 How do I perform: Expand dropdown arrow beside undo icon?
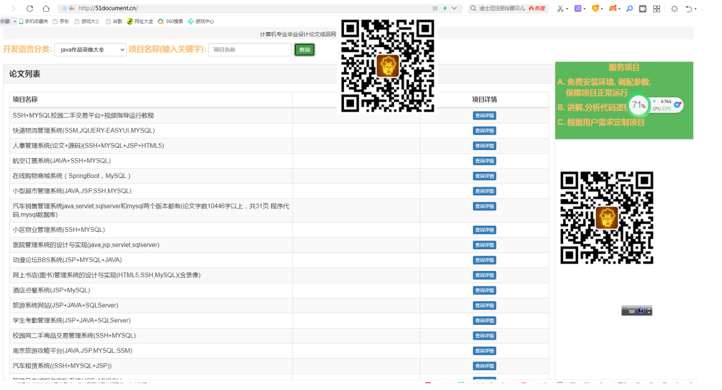click(695, 9)
